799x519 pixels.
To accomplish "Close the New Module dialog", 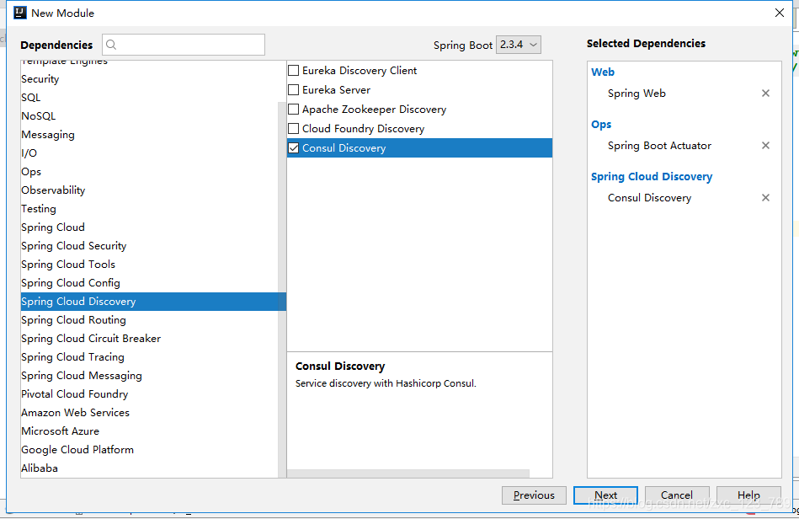I will (x=779, y=13).
